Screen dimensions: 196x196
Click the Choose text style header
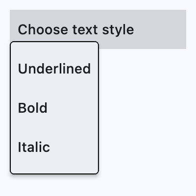[98, 29]
